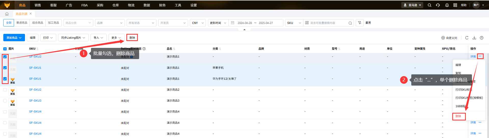The width and height of the screenshot is (489, 138).
Task: Click the help question mark icon
Action: (x=481, y=38)
